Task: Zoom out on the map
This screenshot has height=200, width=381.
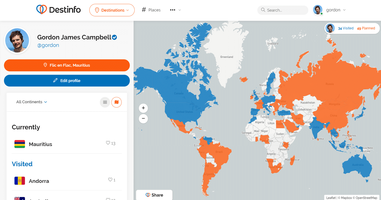Action: (x=143, y=119)
